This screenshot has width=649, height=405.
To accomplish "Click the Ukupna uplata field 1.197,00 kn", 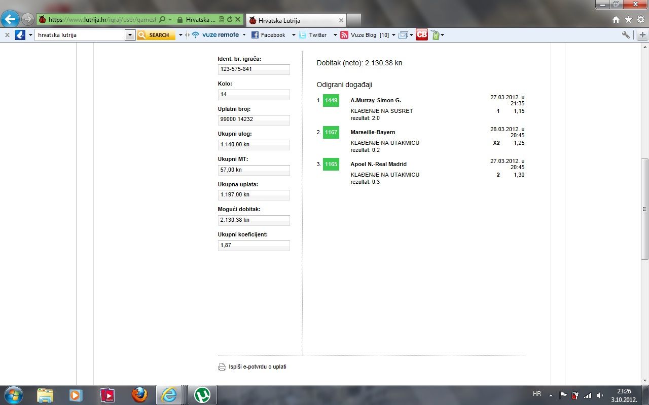I will coord(254,195).
